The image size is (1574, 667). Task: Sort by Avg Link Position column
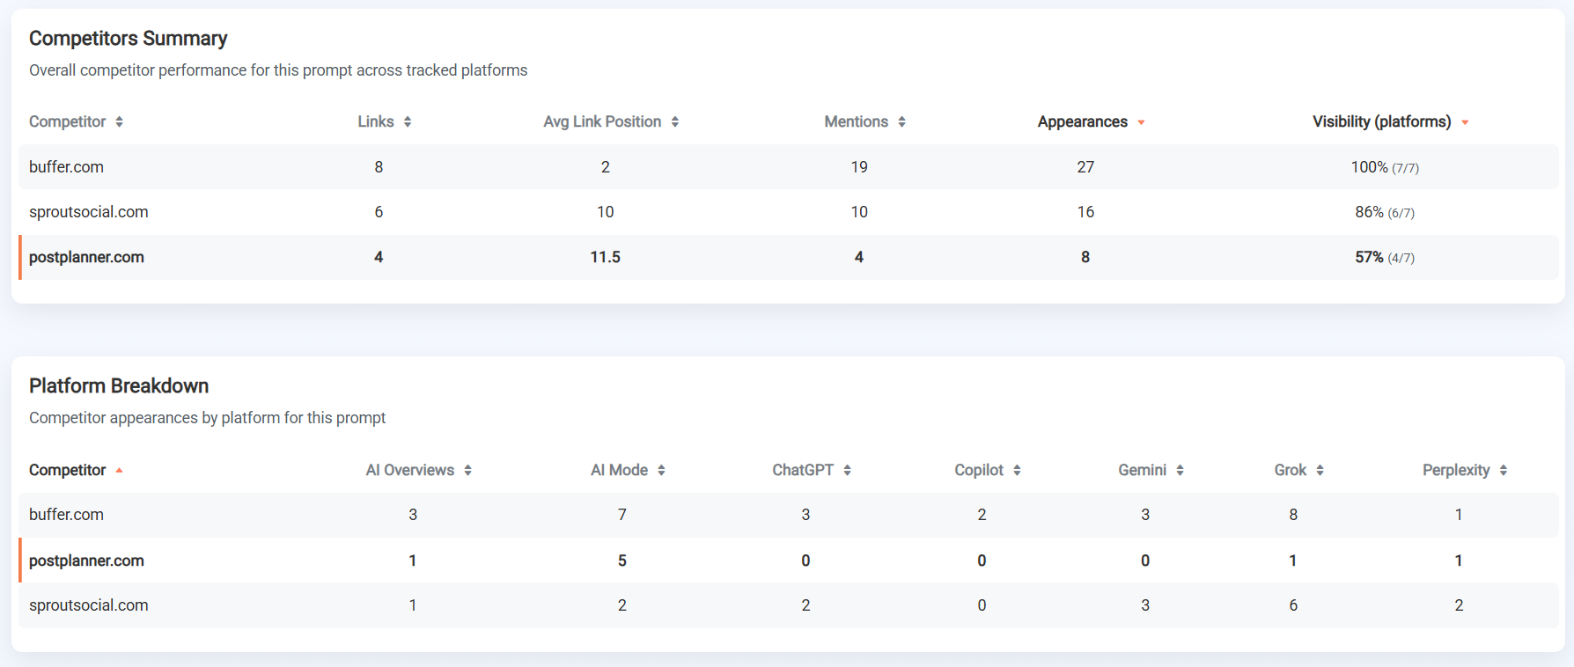pos(611,121)
